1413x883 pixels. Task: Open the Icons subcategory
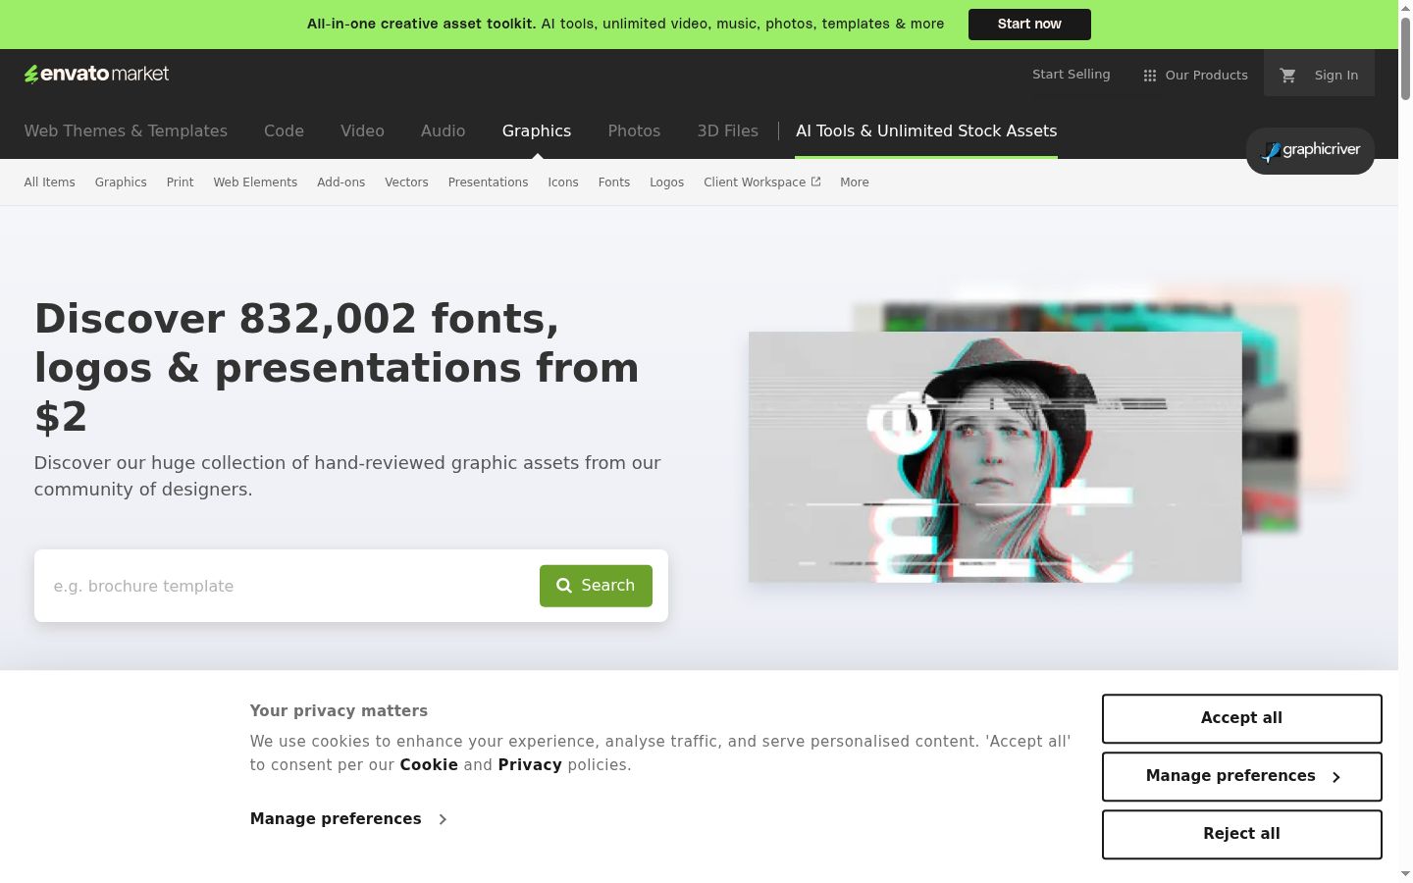coord(563,182)
